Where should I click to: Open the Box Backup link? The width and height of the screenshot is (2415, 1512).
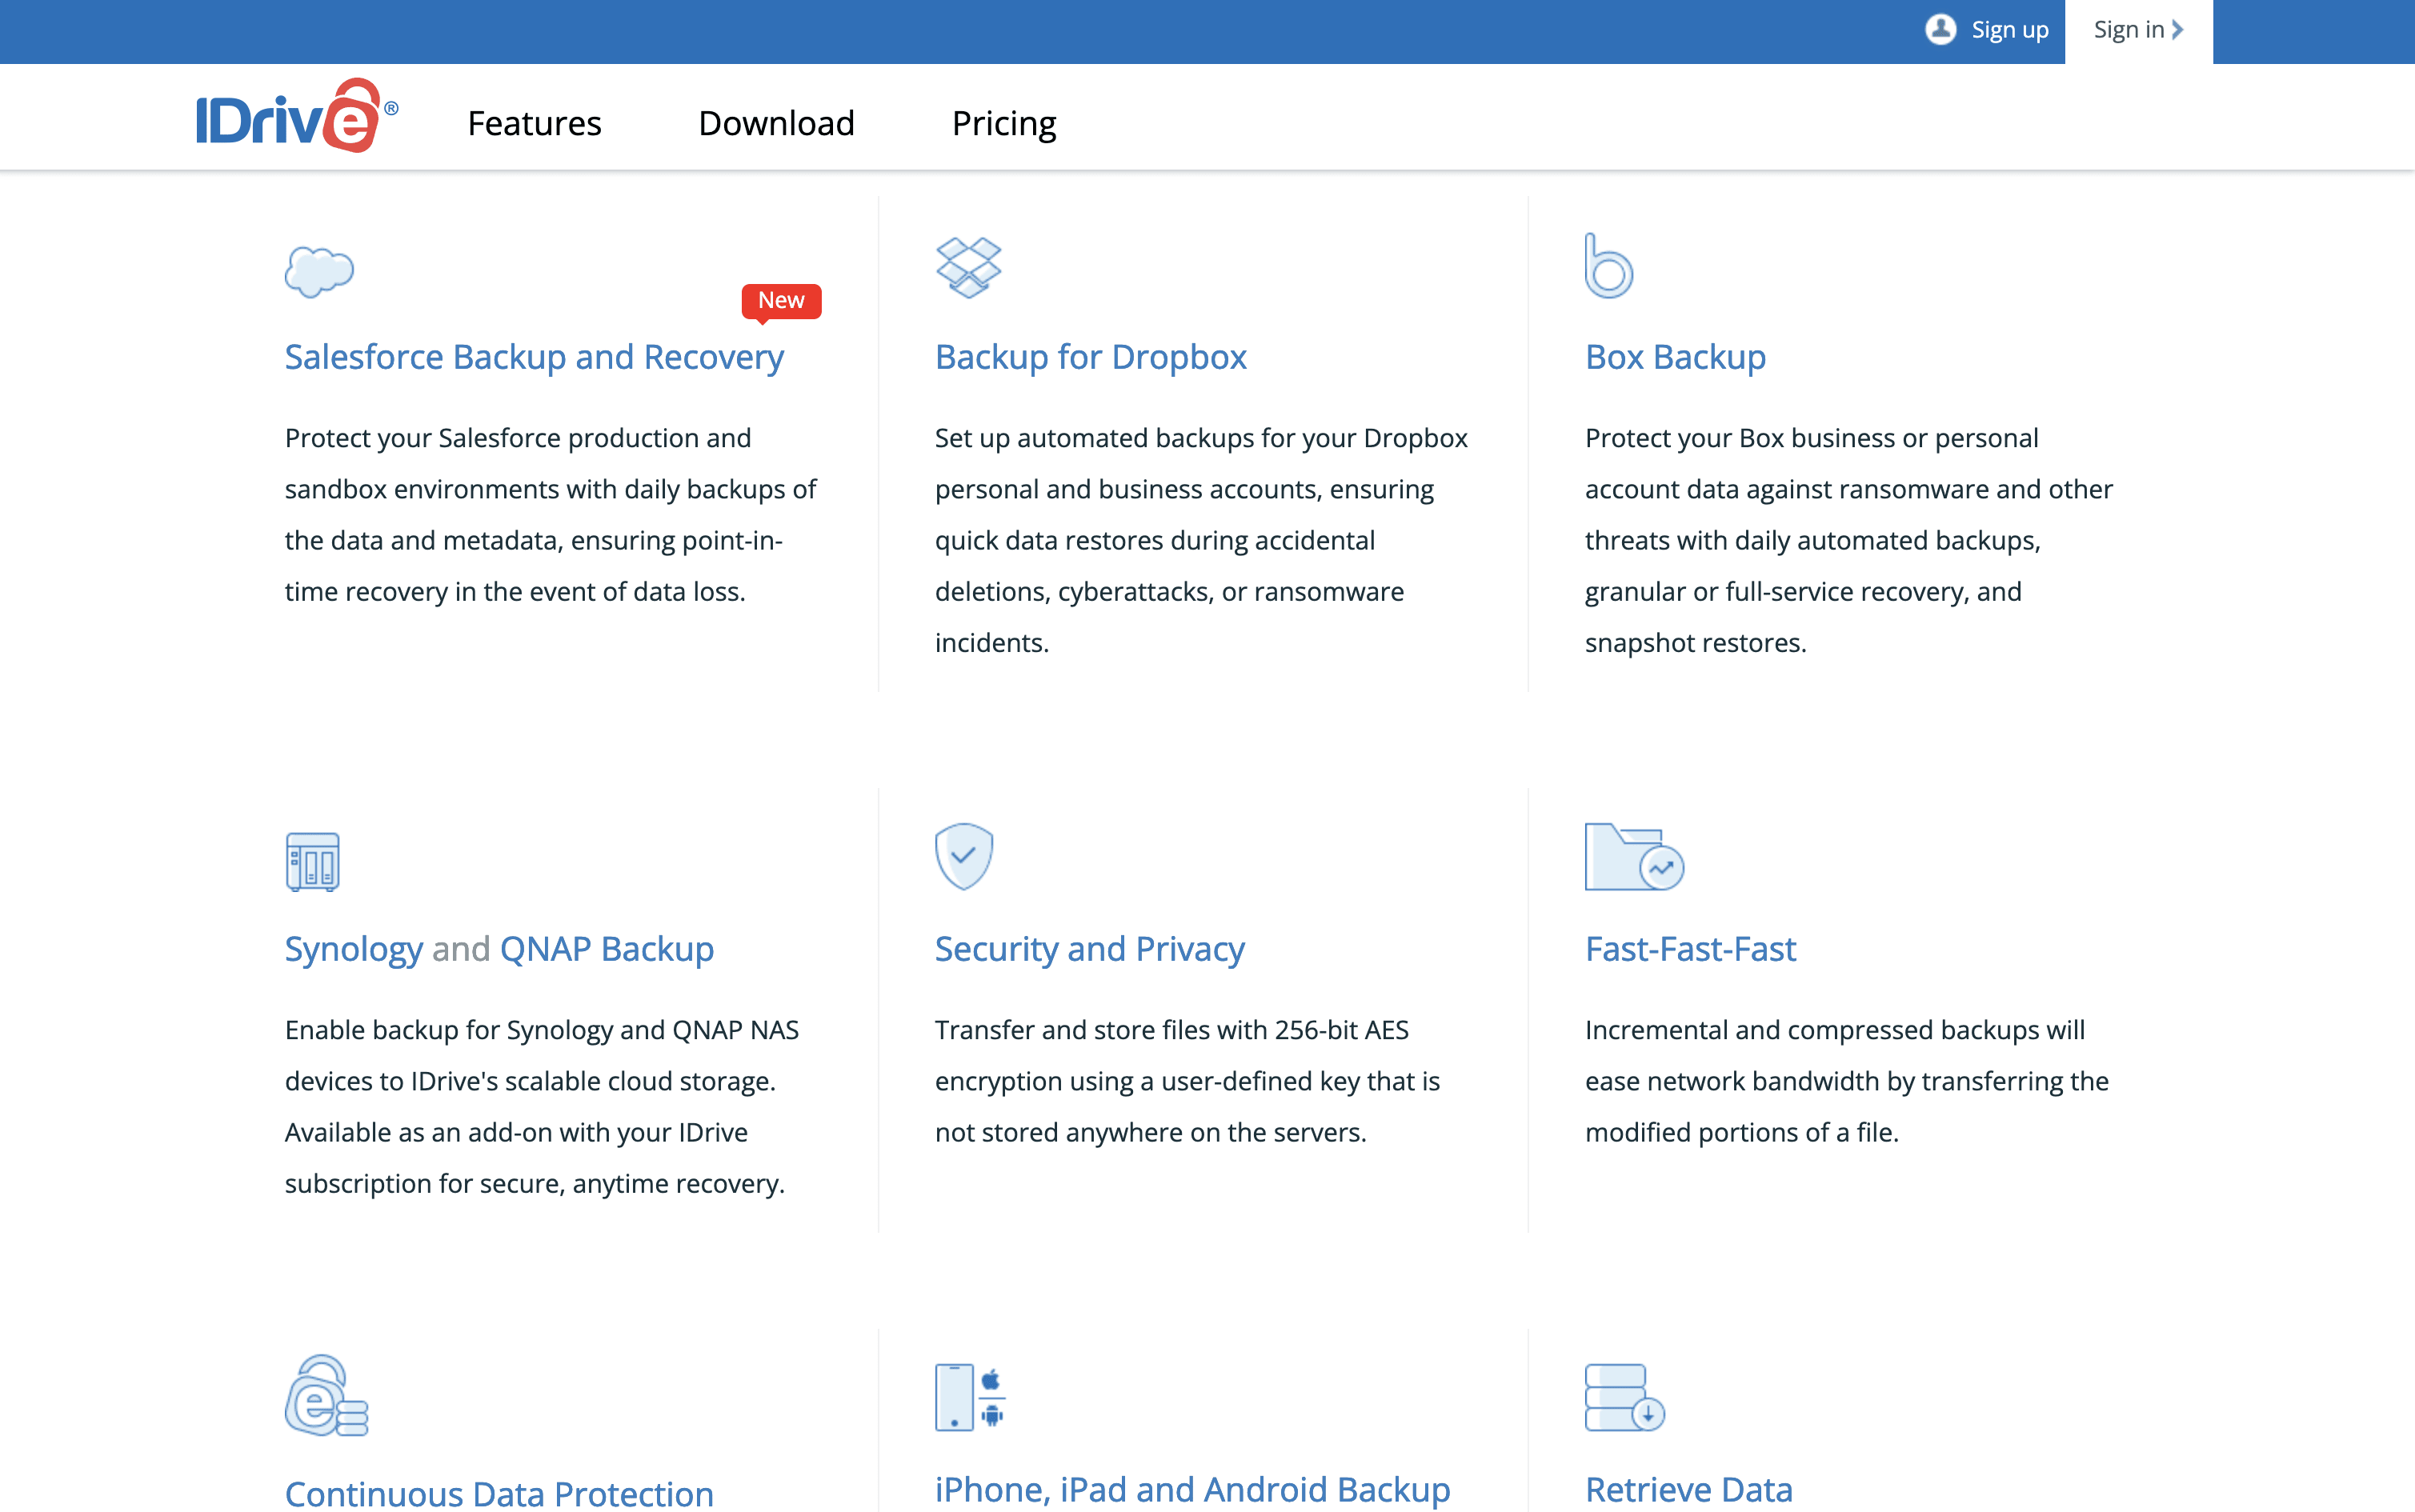tap(1675, 357)
